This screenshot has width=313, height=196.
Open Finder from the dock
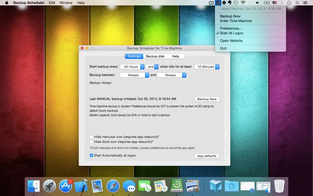(34, 186)
